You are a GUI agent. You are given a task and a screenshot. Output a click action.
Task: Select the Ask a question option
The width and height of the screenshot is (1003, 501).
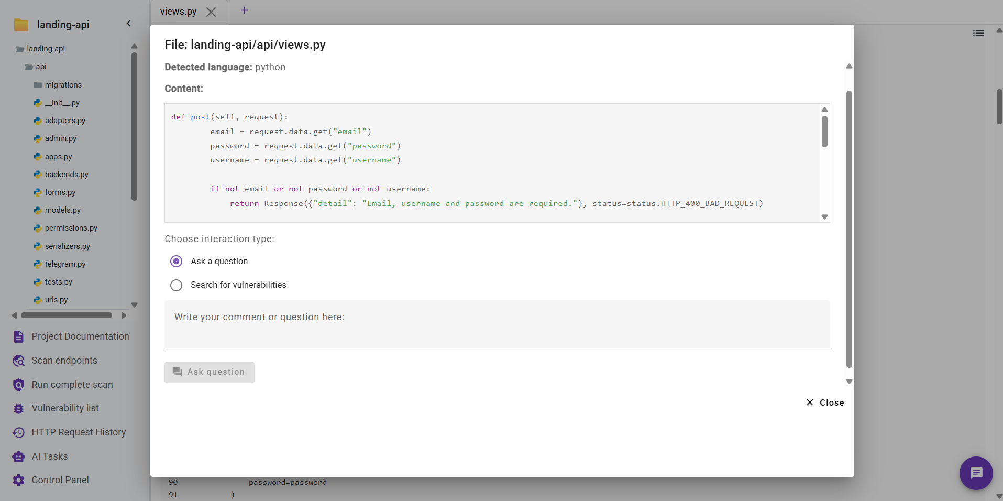coord(176,261)
